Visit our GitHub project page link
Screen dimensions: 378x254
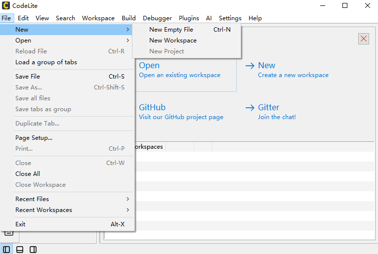pos(181,112)
